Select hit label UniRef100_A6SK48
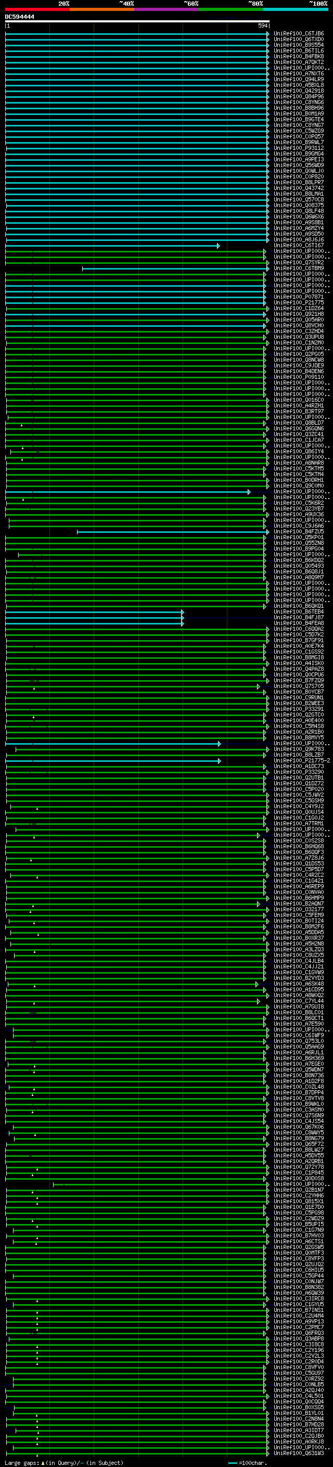This screenshot has height=1467, width=333. click(299, 984)
